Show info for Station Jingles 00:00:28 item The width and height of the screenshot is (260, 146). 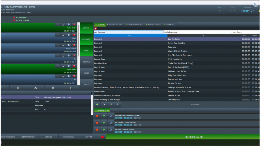69,66
